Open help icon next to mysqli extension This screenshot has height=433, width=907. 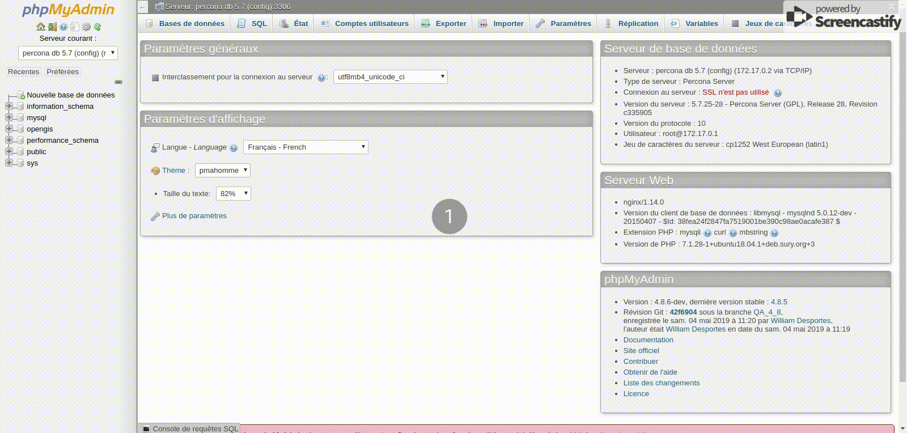(x=707, y=233)
